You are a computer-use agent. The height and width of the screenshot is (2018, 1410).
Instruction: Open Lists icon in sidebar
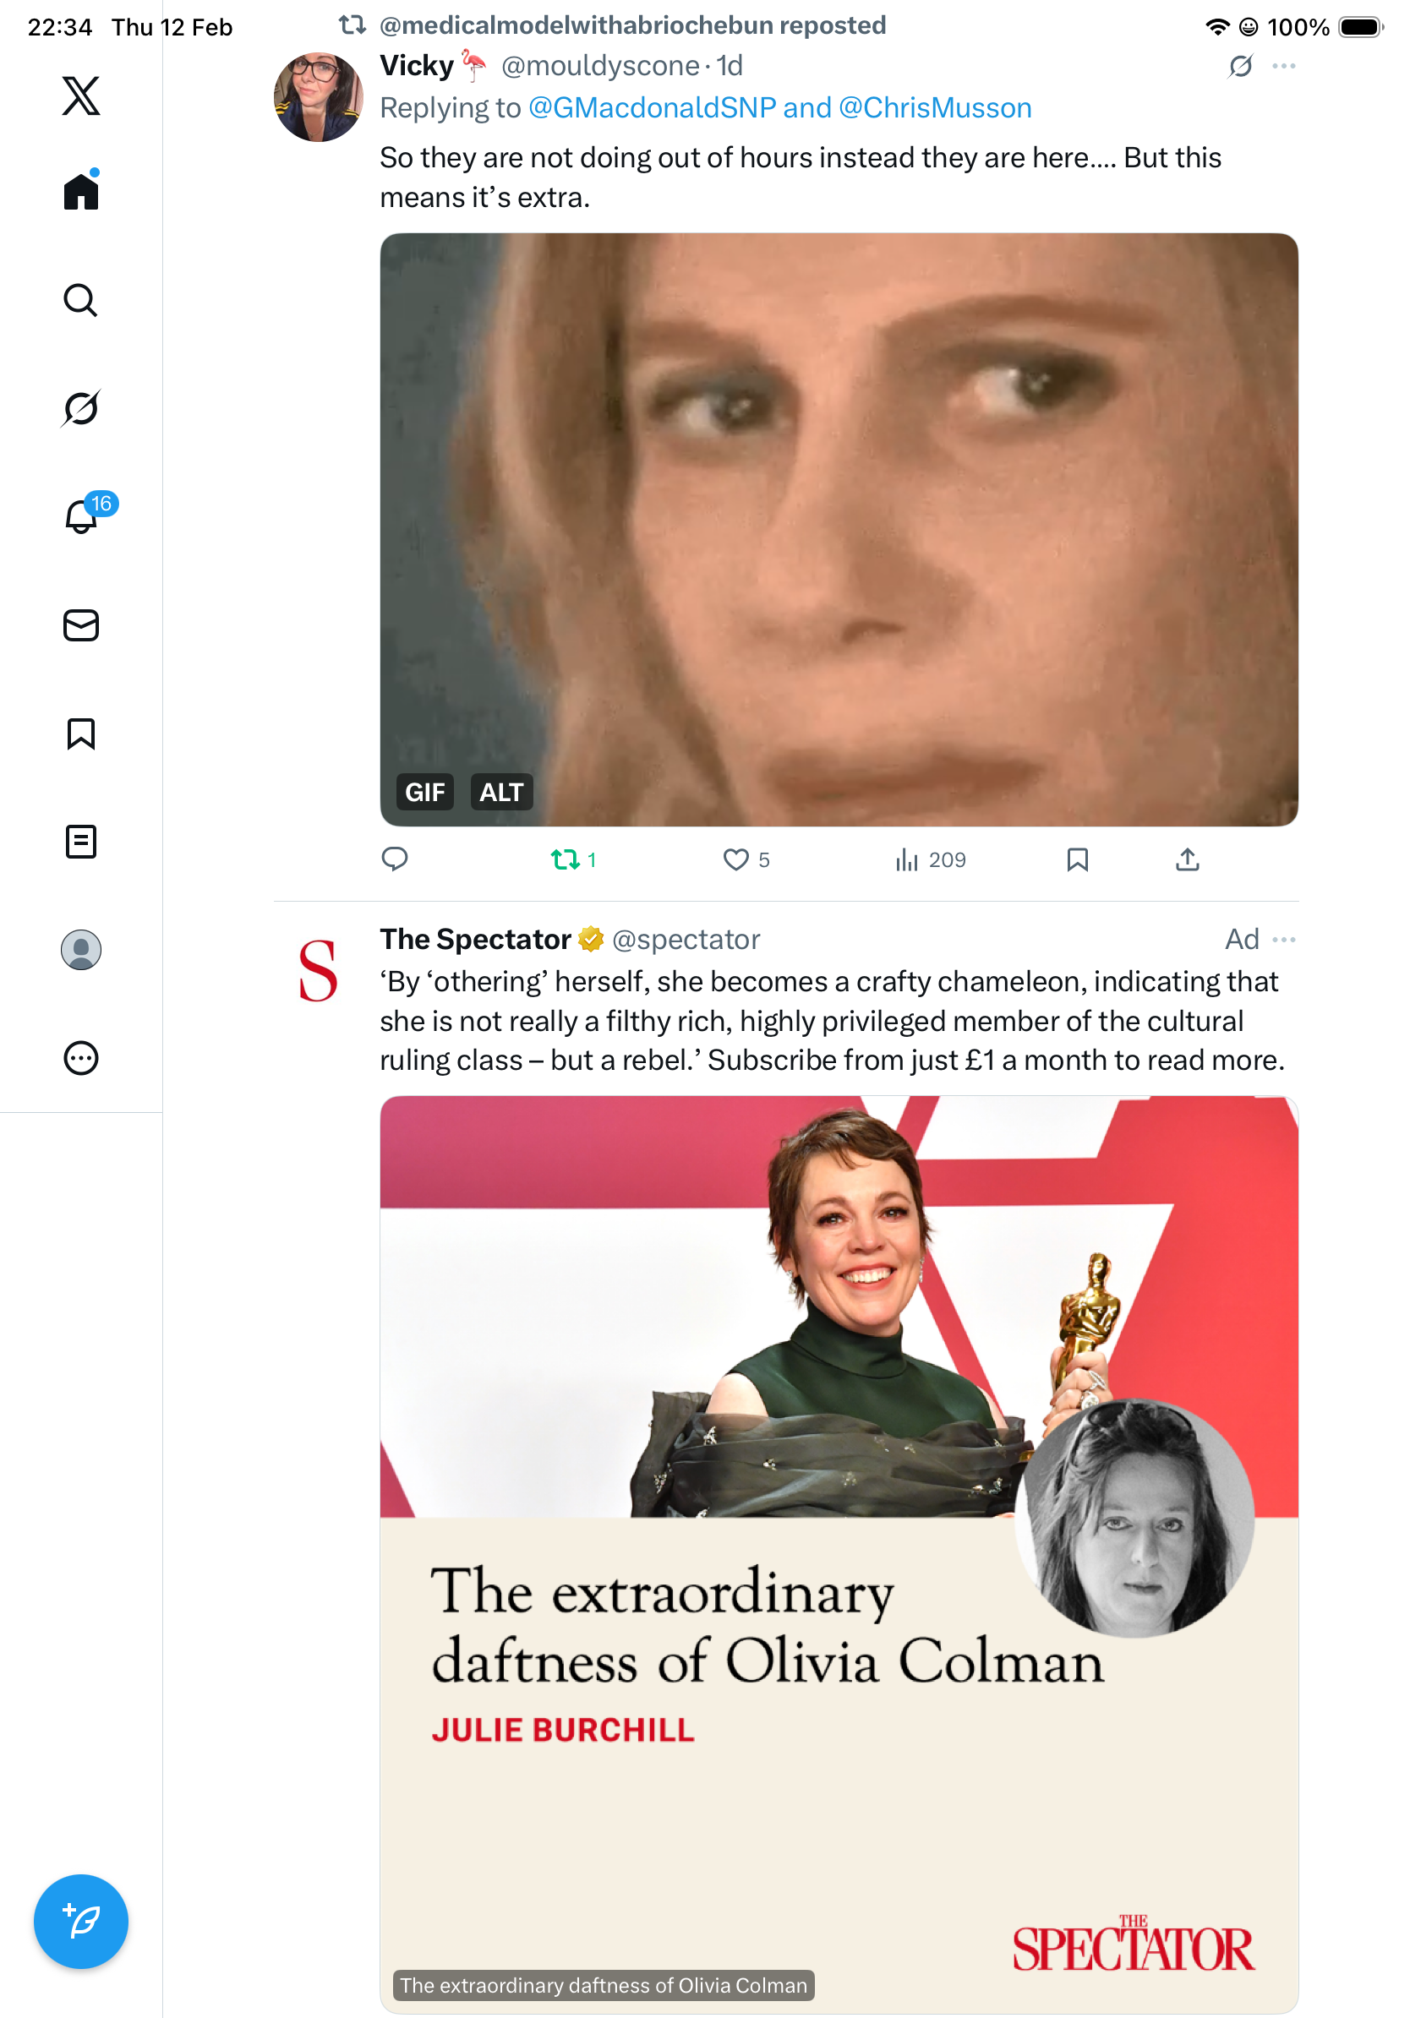pos(81,841)
